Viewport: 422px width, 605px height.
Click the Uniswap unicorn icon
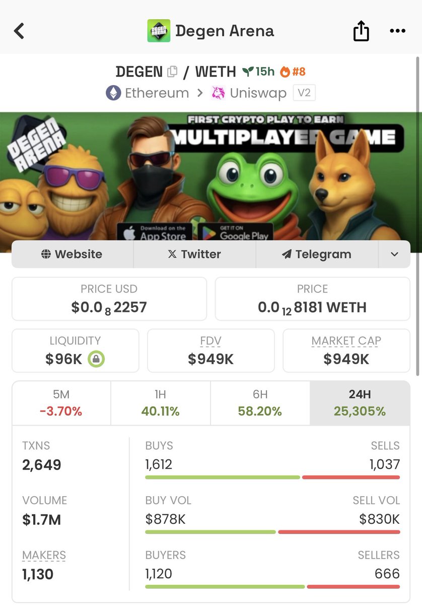click(218, 93)
